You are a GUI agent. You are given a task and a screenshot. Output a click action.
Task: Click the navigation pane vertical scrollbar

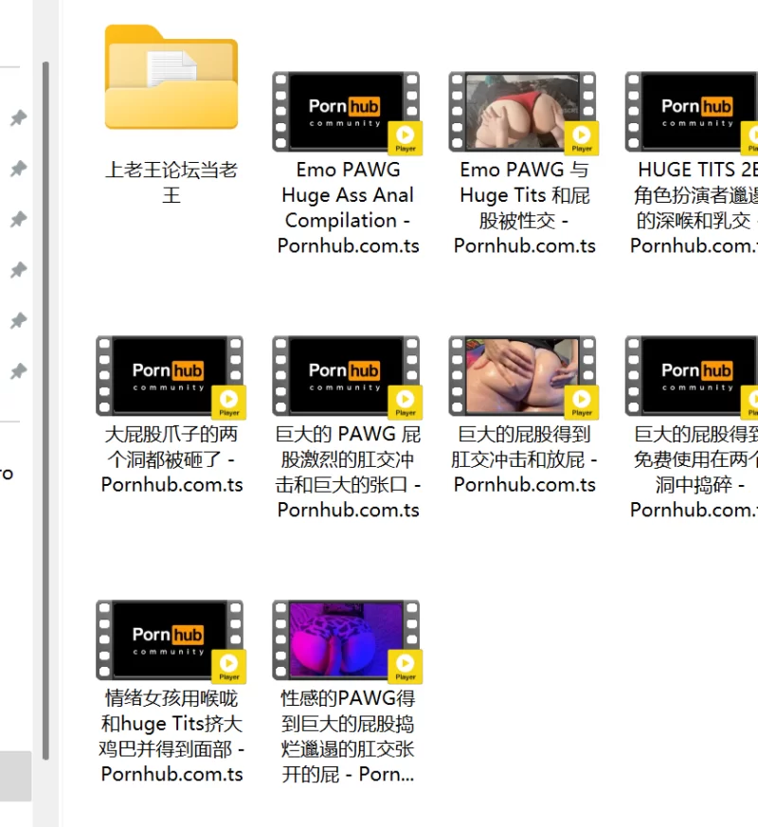45,411
